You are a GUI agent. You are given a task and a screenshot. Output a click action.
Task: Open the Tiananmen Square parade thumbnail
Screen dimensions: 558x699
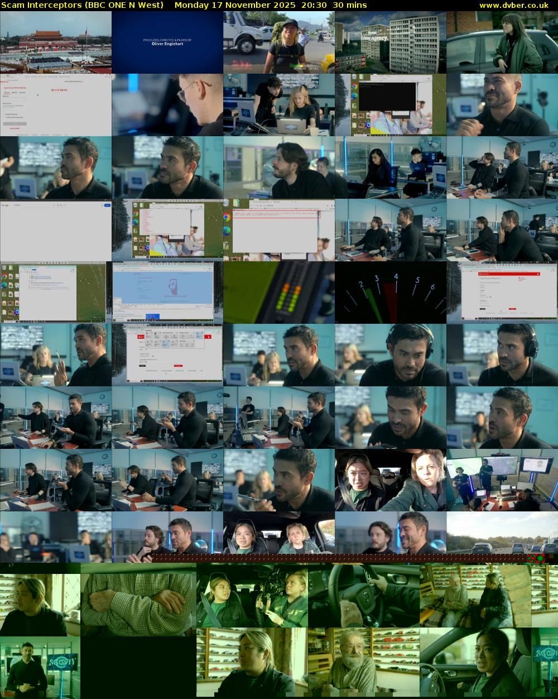[56, 42]
